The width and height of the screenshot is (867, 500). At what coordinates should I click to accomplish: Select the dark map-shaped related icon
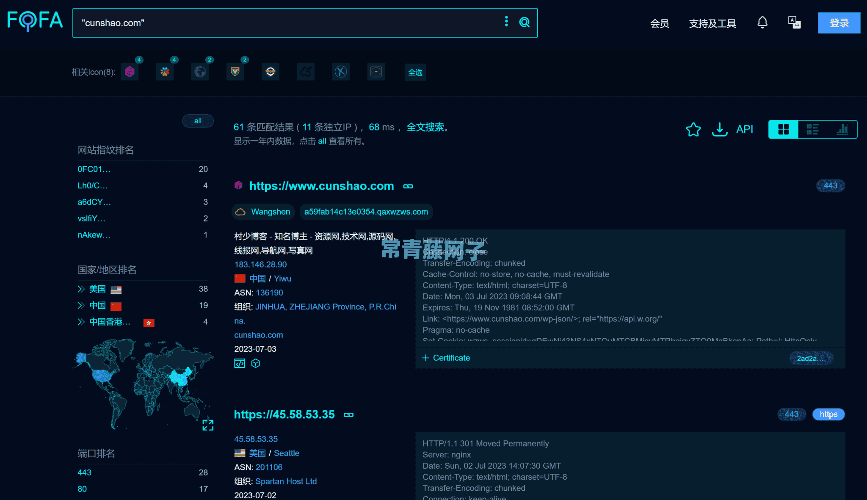306,72
